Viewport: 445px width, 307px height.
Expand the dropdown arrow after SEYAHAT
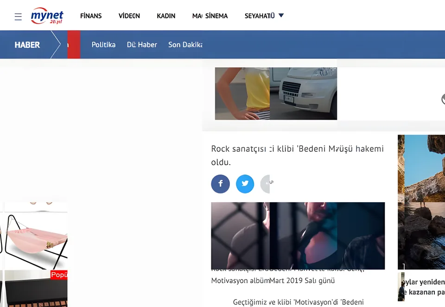click(x=281, y=15)
